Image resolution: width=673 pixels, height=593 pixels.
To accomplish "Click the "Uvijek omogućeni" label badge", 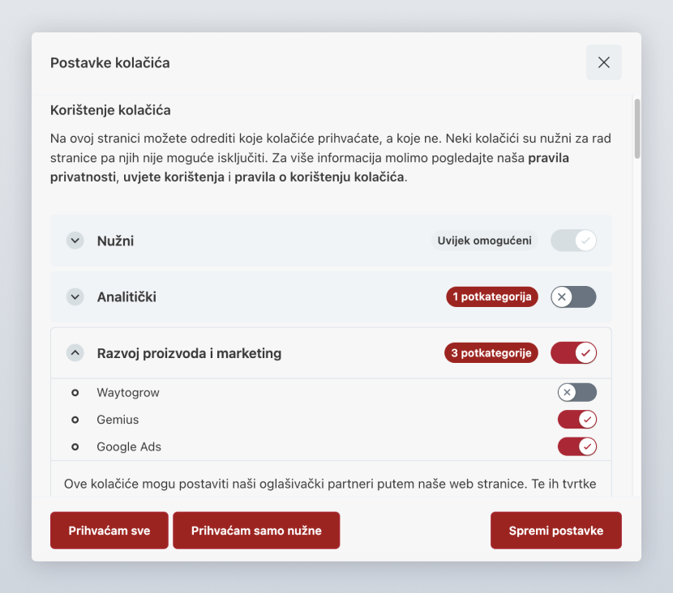I will point(484,241).
